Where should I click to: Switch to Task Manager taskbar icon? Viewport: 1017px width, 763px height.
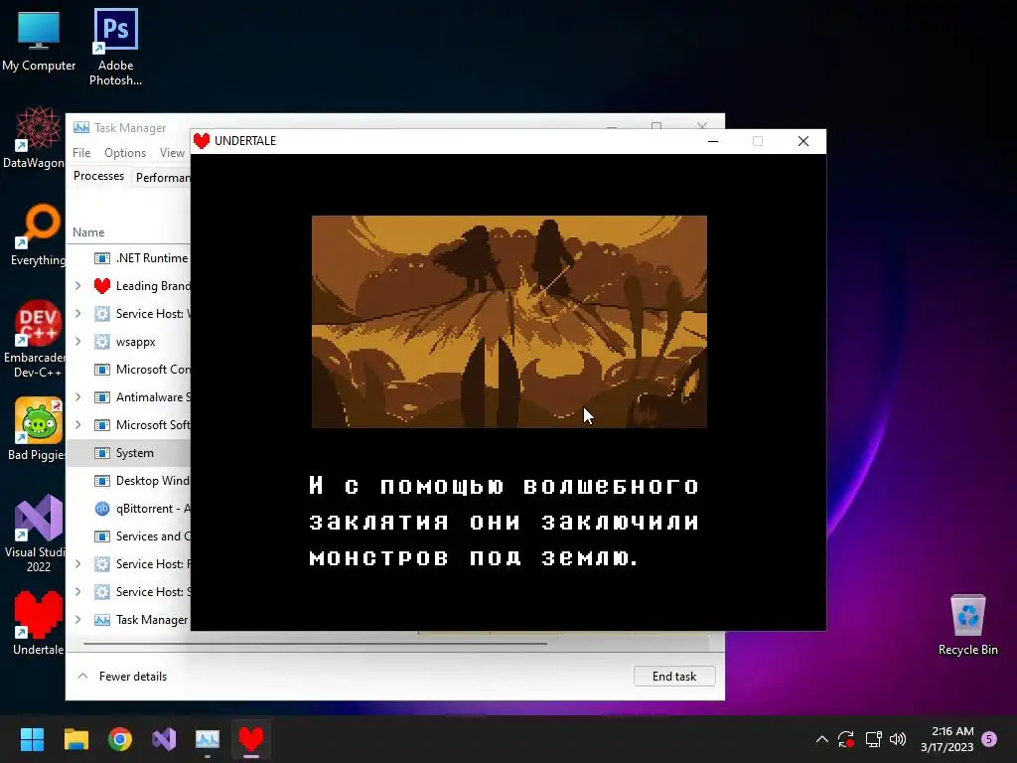[x=208, y=739]
